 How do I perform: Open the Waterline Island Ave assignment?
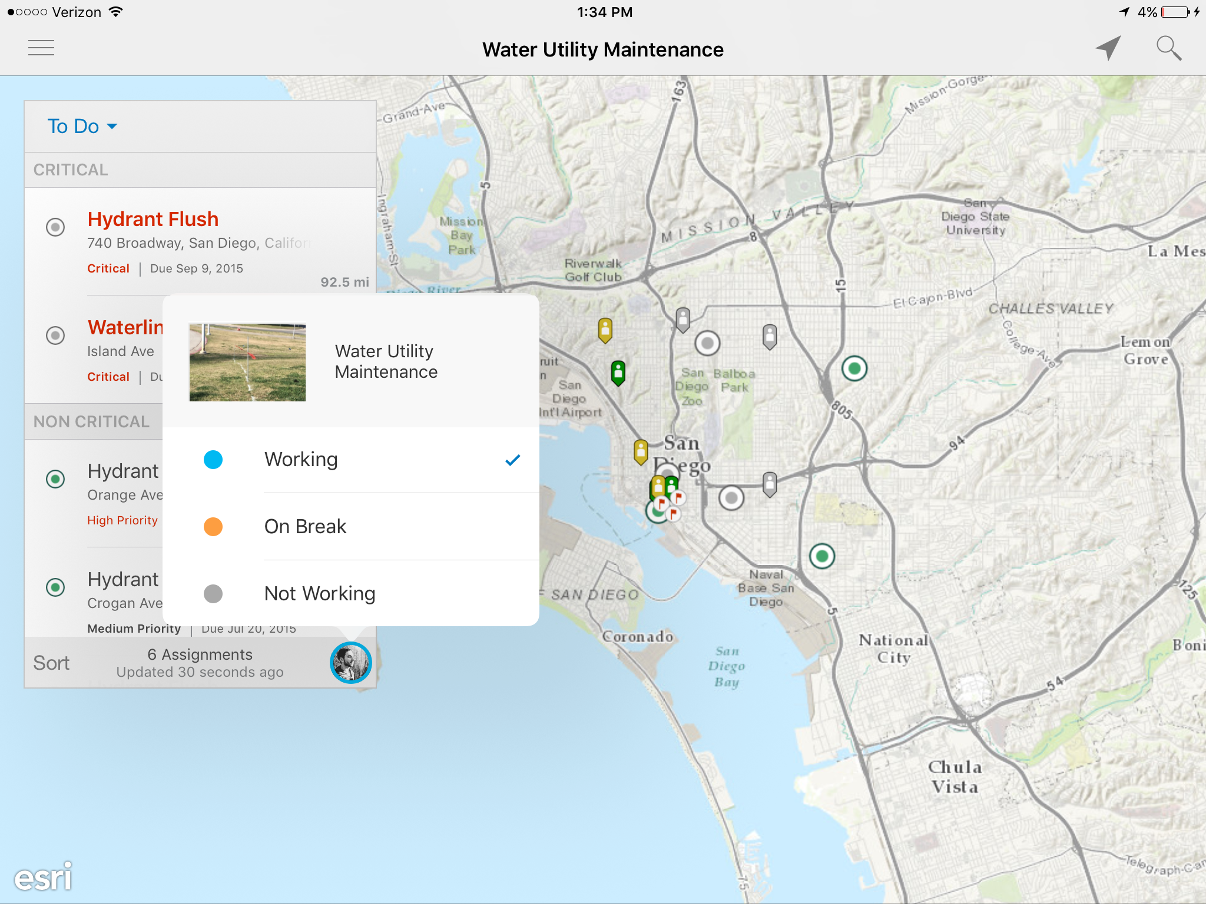94,350
